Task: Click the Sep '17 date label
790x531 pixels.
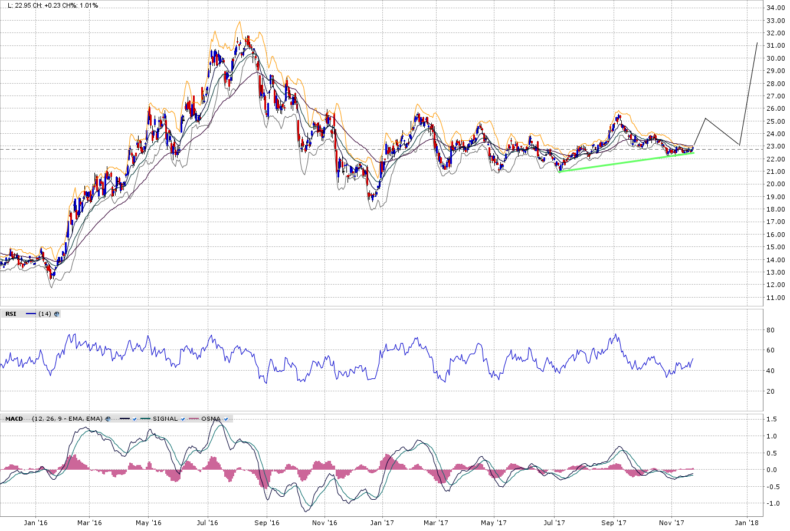Action: click(x=614, y=523)
